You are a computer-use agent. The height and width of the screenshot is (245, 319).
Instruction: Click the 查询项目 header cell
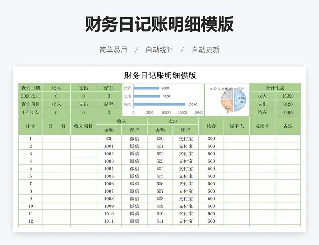pyautogui.click(x=30, y=104)
